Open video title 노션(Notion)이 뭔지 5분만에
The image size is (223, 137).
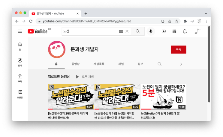[x=160, y=115]
